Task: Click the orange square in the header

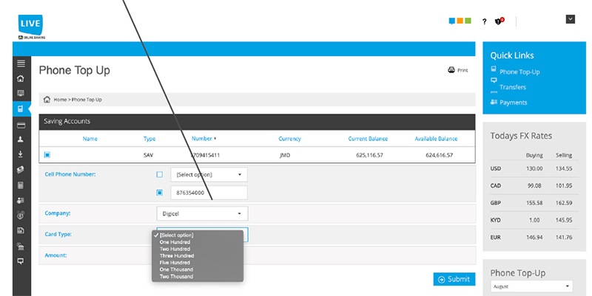Action: [x=460, y=21]
